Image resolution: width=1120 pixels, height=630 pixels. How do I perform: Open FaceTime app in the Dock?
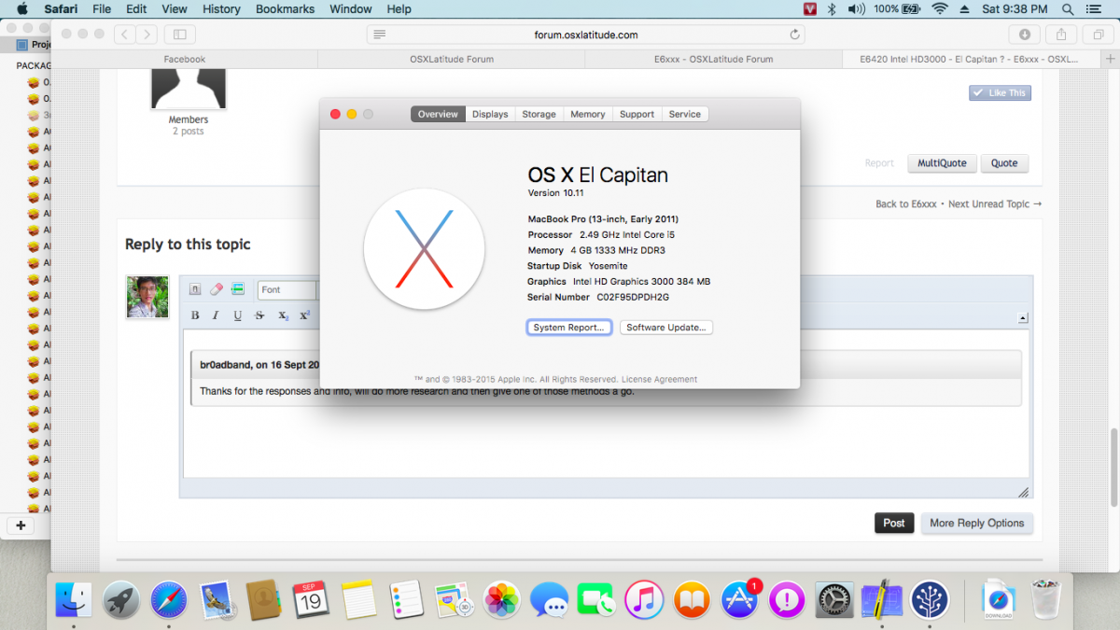coord(596,598)
